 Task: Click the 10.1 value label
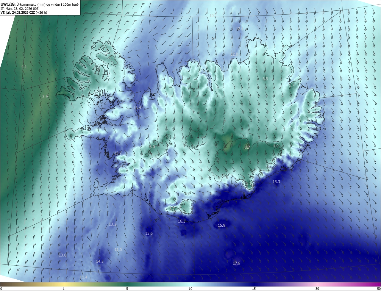(213, 15)
